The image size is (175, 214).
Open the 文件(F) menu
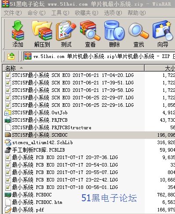(13, 13)
